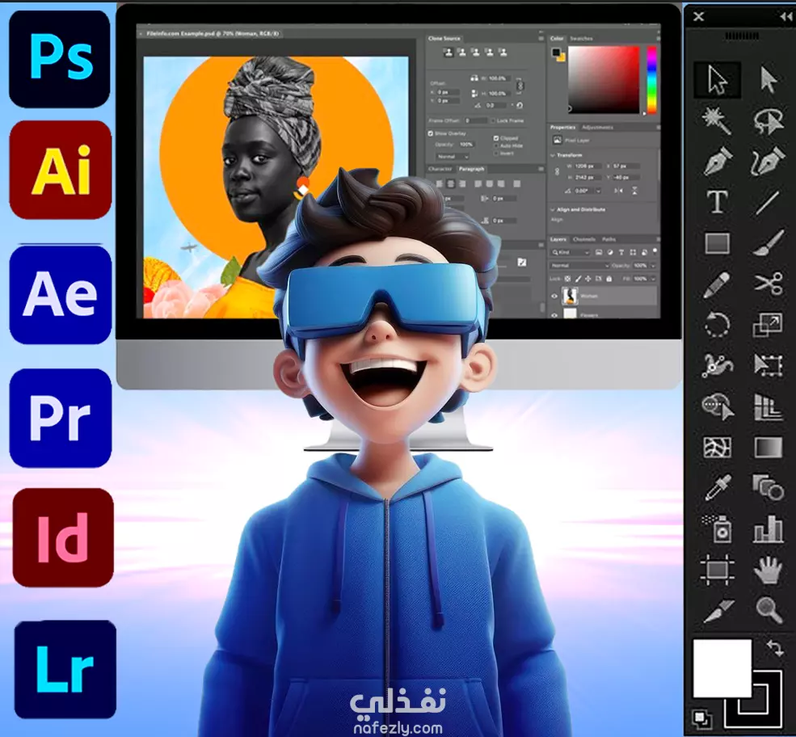
Task: Select the Puppet Warp tool
Action: pos(718,365)
